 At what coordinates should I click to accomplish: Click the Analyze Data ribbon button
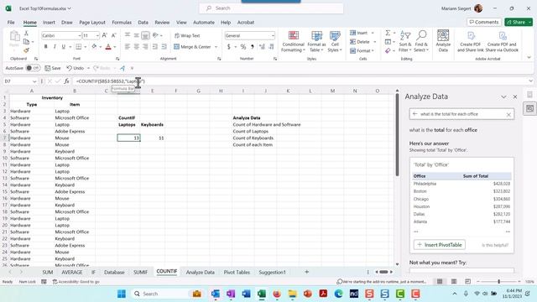coord(443,41)
